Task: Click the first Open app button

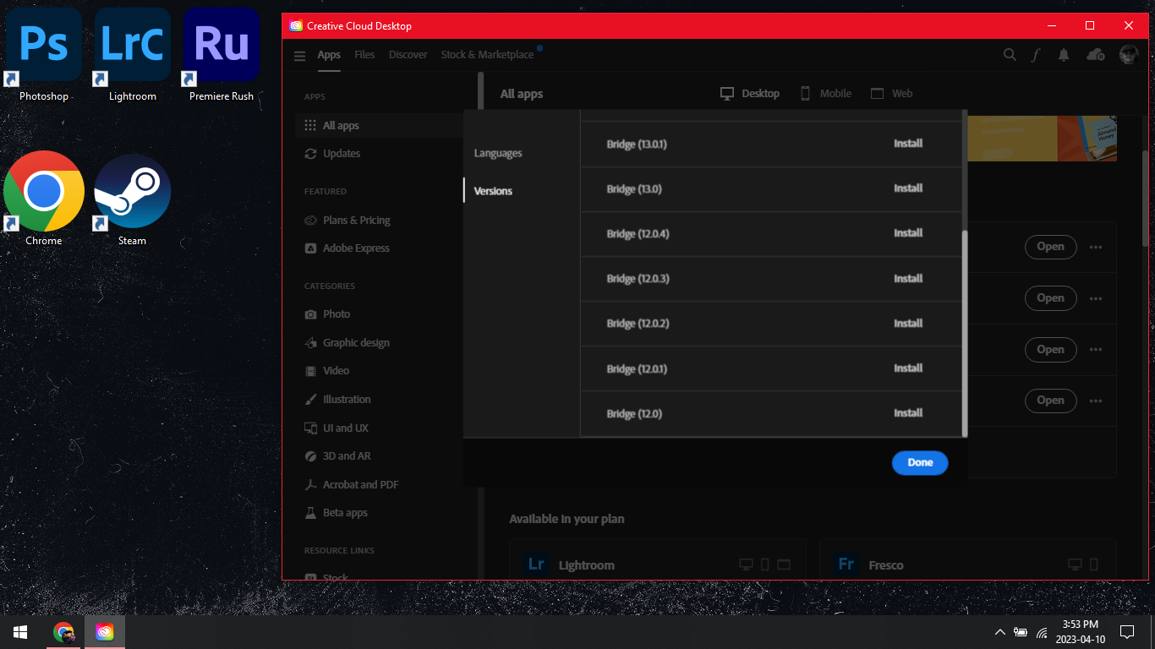Action: 1050,248
